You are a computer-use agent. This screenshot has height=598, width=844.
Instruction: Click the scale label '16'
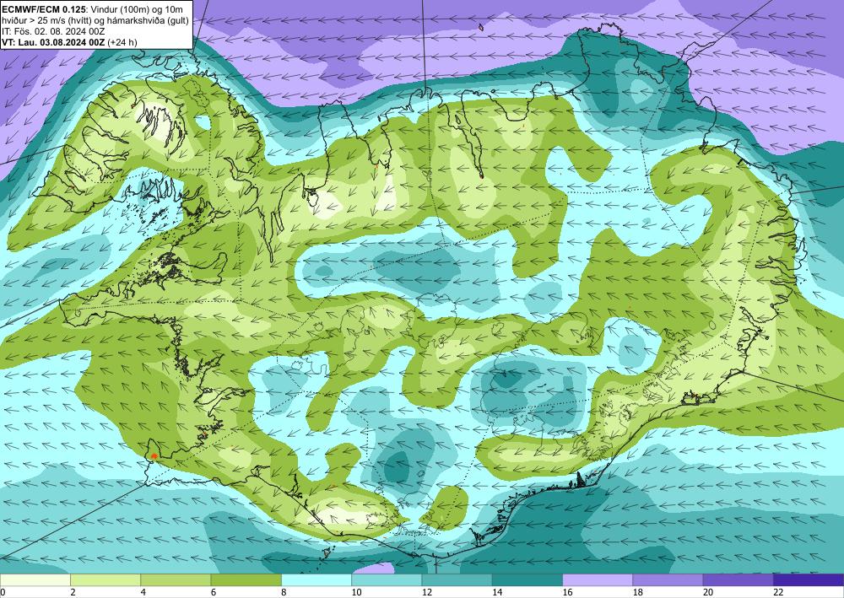tap(567, 593)
